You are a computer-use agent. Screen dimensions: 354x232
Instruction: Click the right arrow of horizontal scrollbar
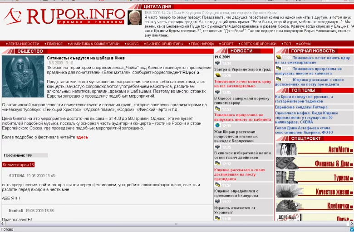point(352,224)
